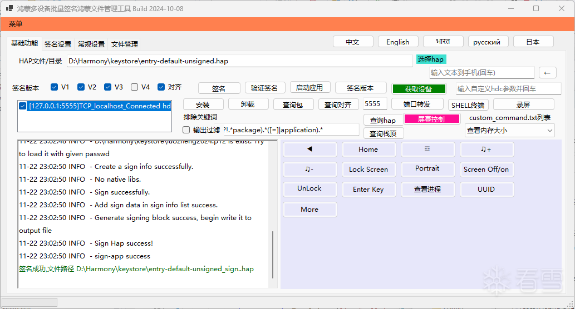Click the back triangle ◀ button
The height and width of the screenshot is (309, 575).
click(x=310, y=149)
